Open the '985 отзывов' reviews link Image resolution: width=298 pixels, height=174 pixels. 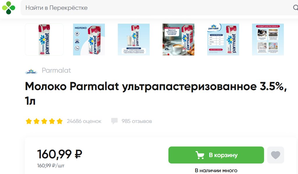tap(137, 121)
